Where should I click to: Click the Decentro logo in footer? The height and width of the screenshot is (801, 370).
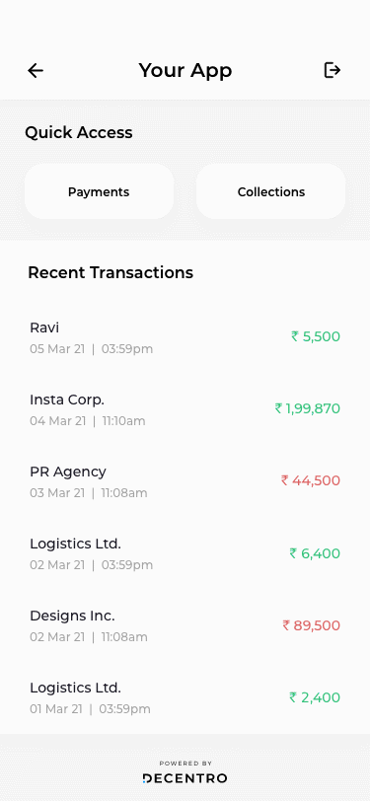coord(185,778)
